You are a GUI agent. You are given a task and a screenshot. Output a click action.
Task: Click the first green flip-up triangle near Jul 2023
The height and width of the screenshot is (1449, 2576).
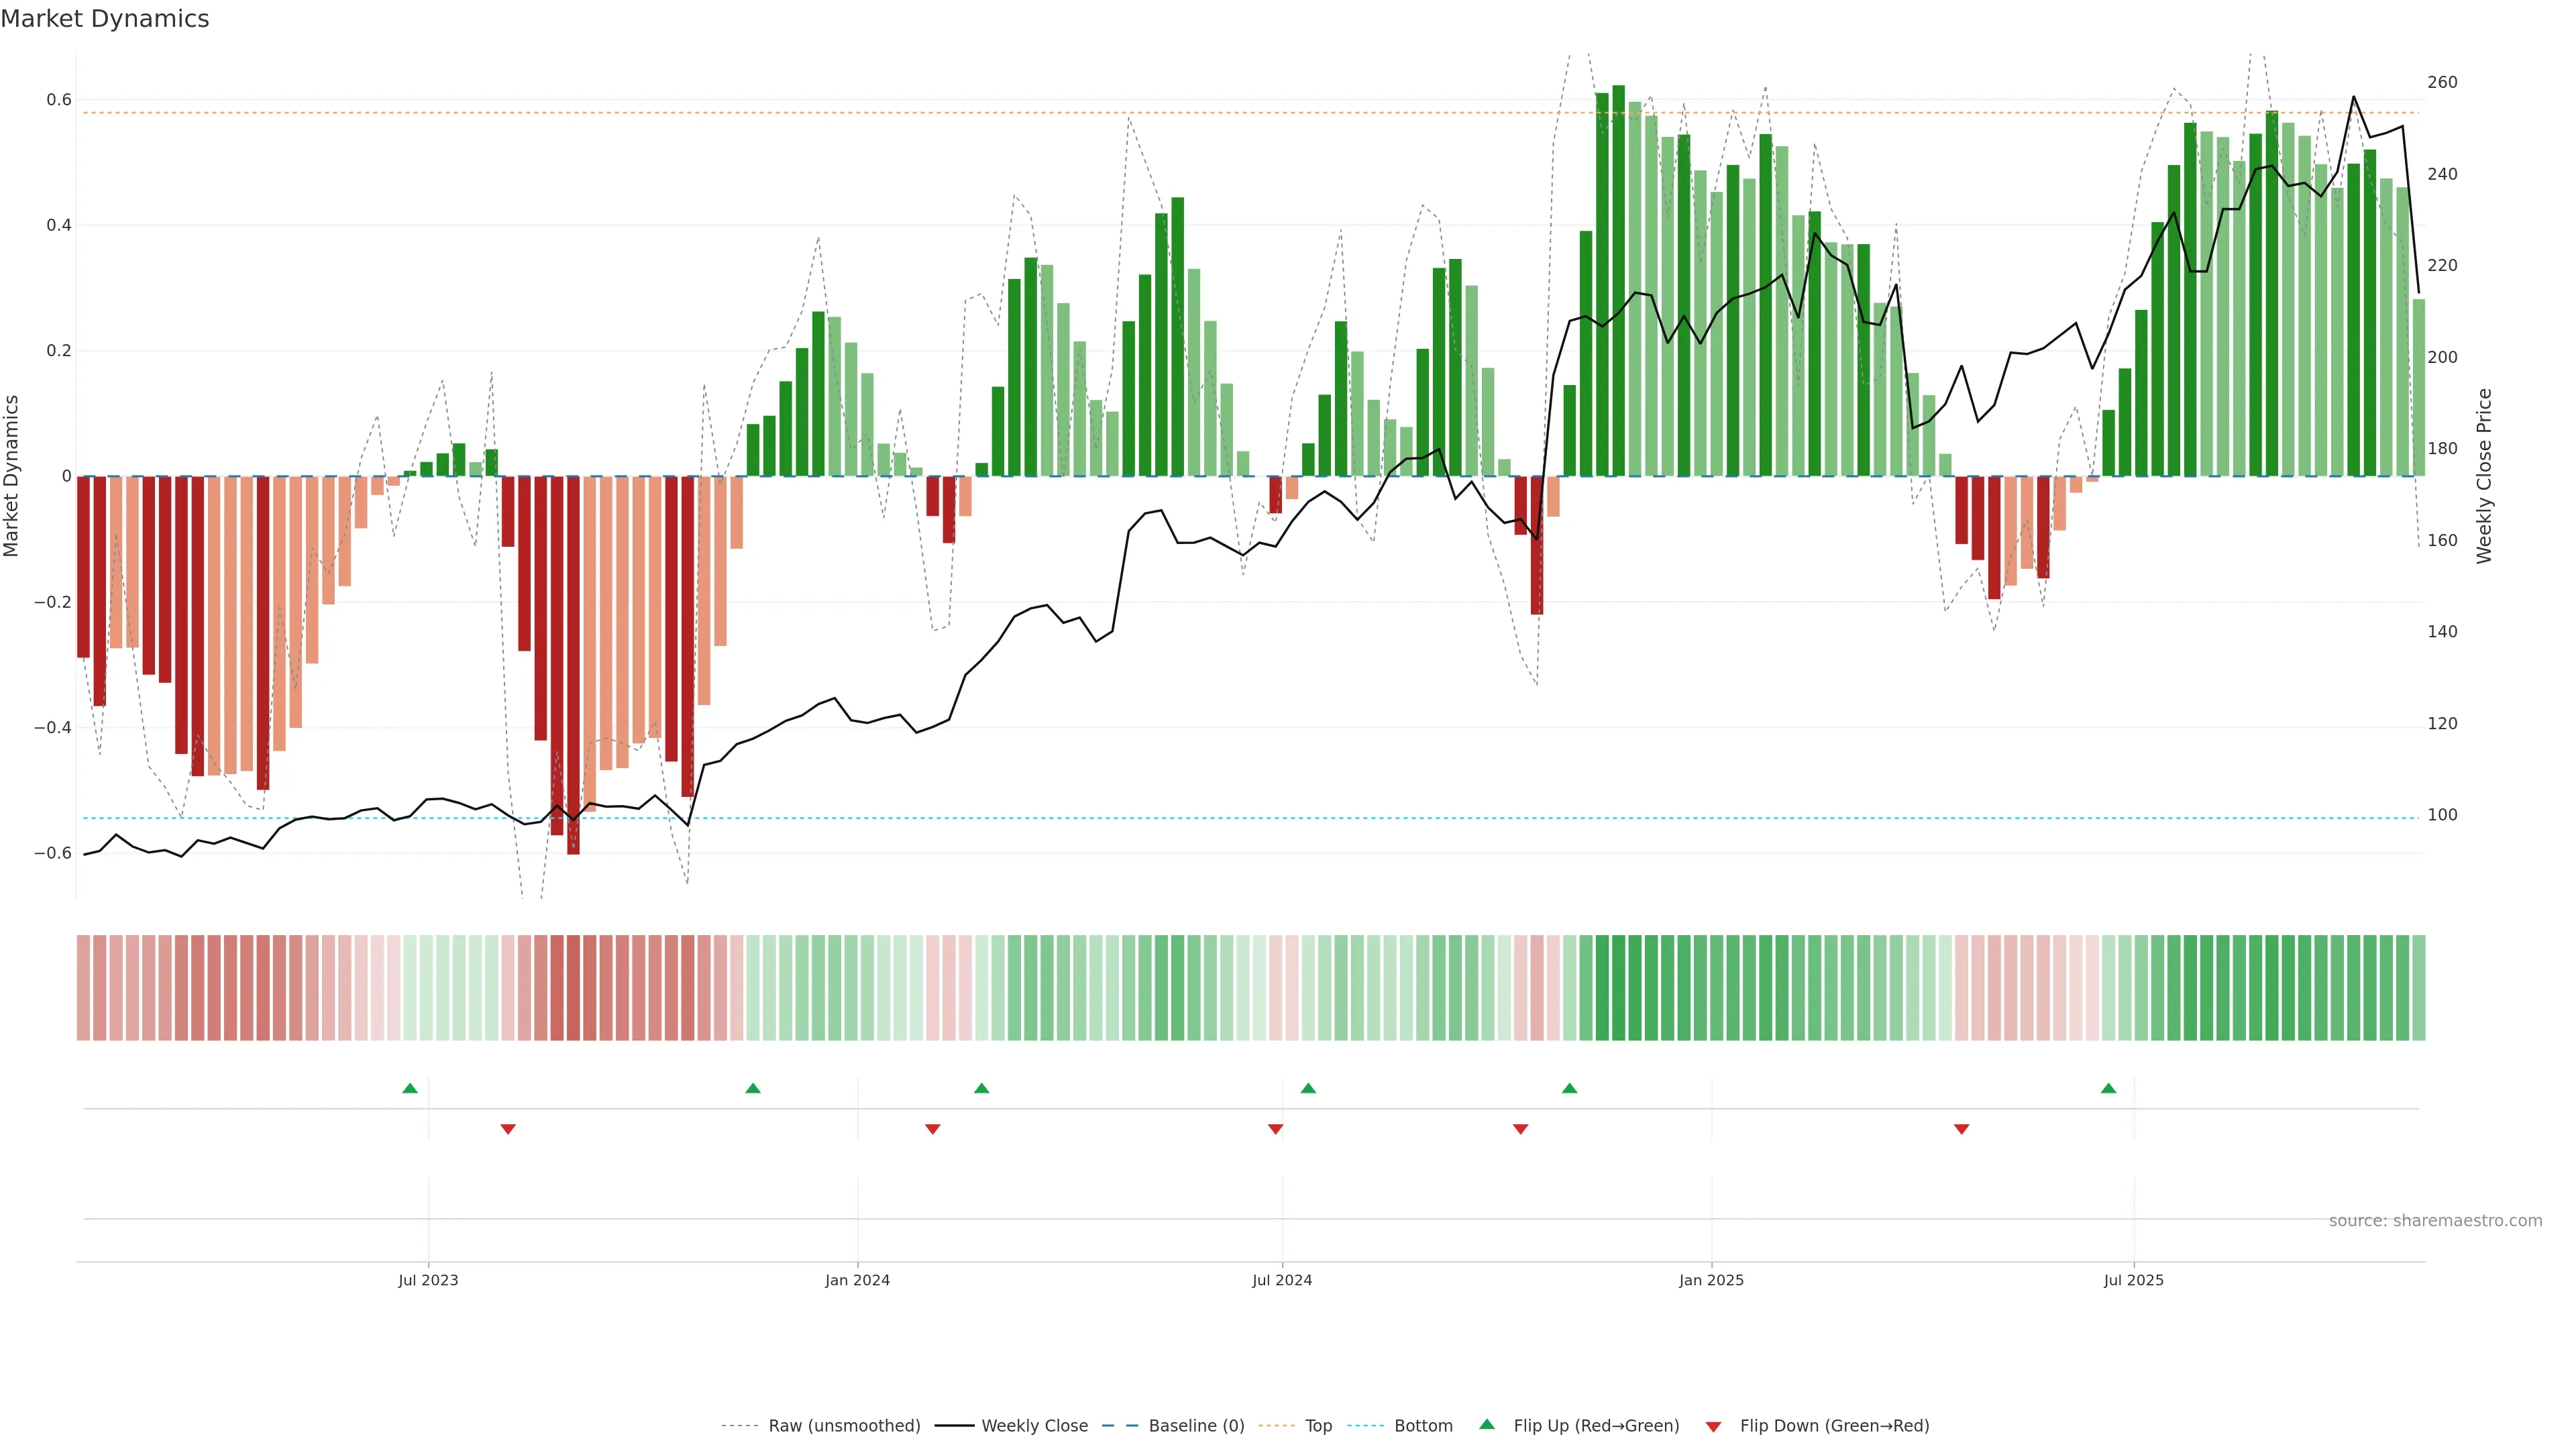click(410, 1088)
